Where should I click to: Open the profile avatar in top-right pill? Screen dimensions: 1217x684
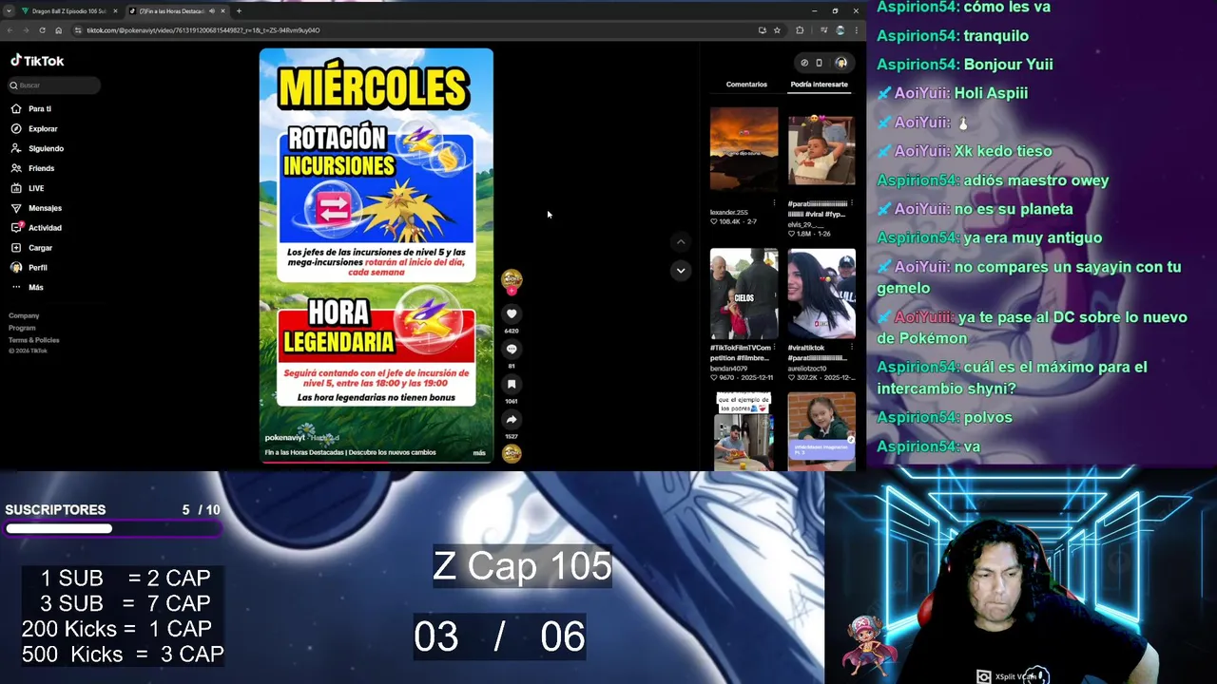(840, 63)
